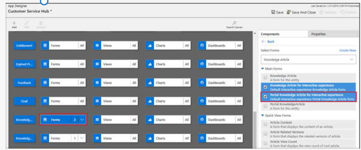Click Save And Close button

coord(301,12)
